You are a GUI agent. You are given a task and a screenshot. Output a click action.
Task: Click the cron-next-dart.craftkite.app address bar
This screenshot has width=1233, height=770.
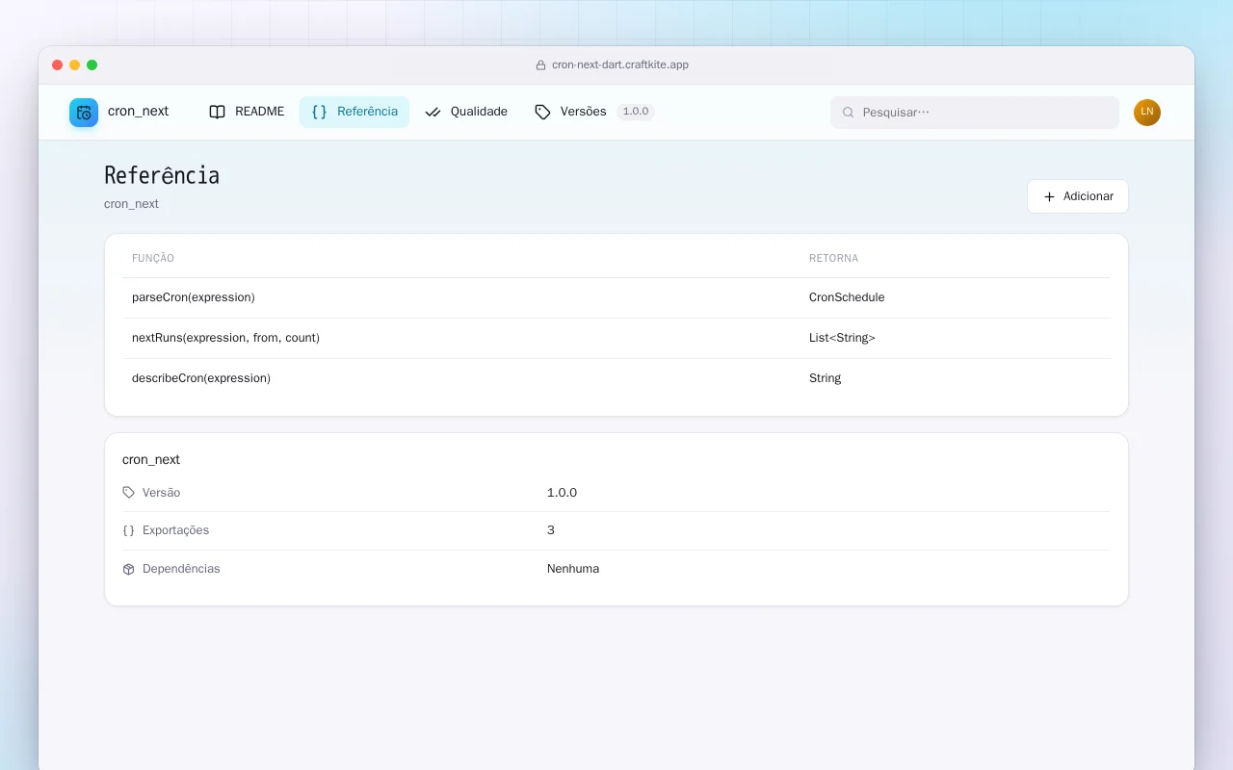pyautogui.click(x=613, y=65)
